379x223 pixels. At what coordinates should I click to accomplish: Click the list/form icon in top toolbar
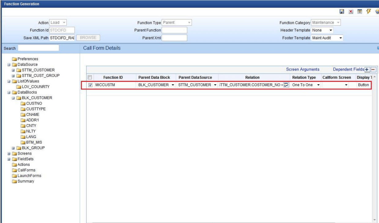pos(359,11)
